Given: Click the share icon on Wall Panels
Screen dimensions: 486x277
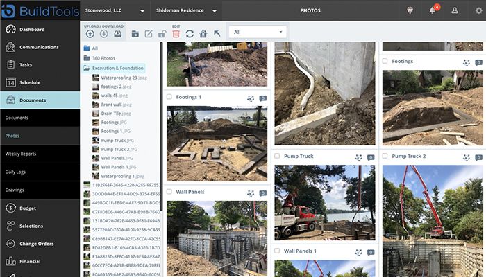Looking at the screenshot, I should click(251, 193).
